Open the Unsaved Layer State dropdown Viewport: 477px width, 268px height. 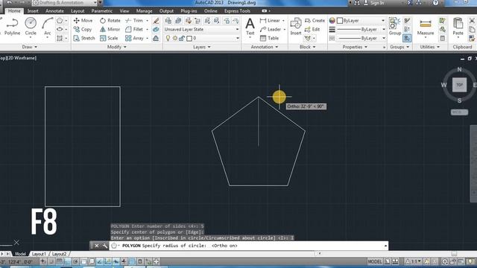201,29
